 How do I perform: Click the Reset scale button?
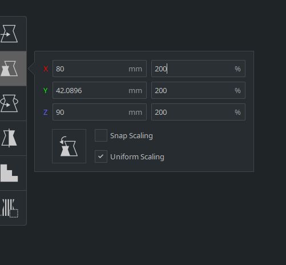69,146
